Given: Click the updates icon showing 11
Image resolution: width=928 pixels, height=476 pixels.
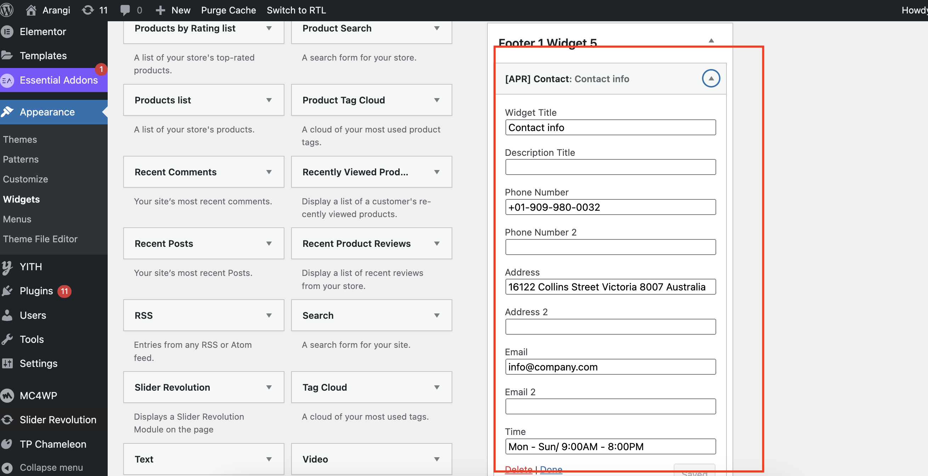Looking at the screenshot, I should (x=87, y=10).
